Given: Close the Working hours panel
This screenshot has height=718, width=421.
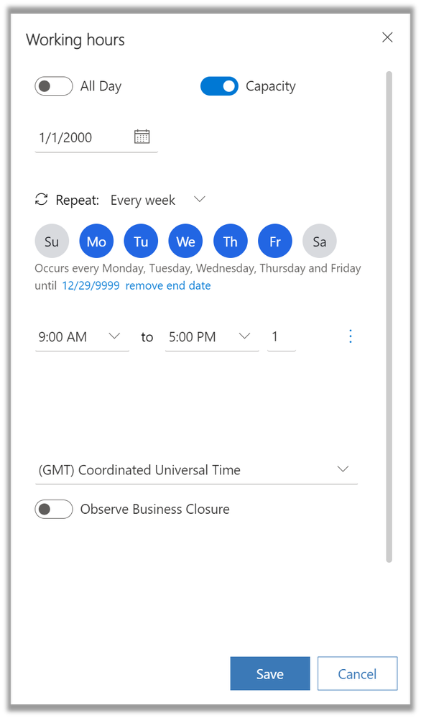Looking at the screenshot, I should click(388, 37).
